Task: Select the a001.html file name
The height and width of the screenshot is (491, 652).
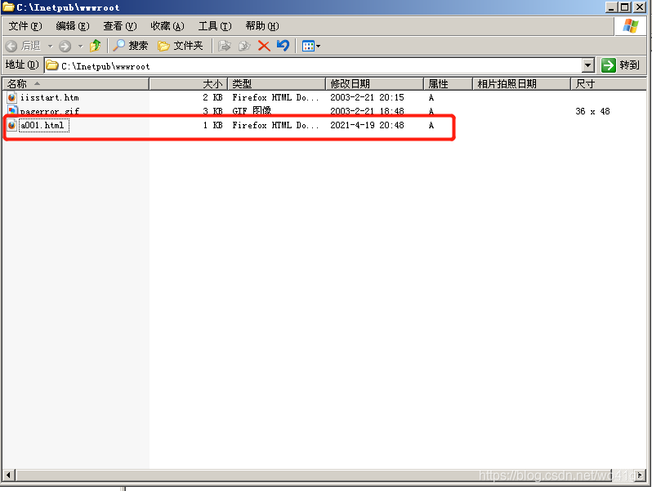Action: [42, 125]
